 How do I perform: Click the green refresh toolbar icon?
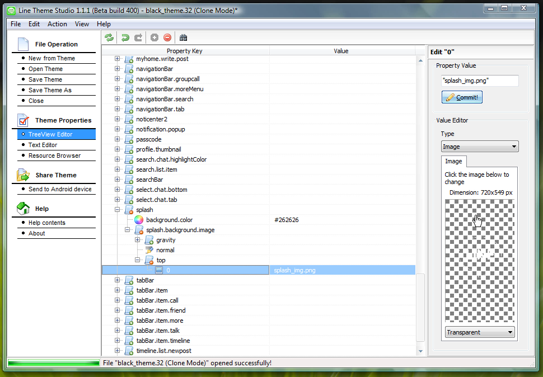pos(109,37)
